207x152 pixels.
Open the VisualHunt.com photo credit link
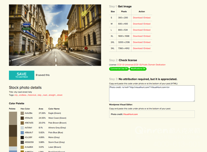(x=130, y=114)
